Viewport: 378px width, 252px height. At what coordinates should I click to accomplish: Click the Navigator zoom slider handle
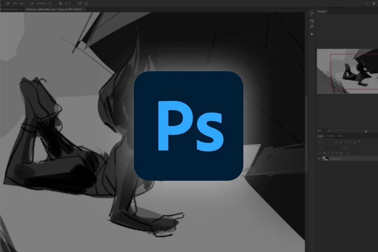366,132
